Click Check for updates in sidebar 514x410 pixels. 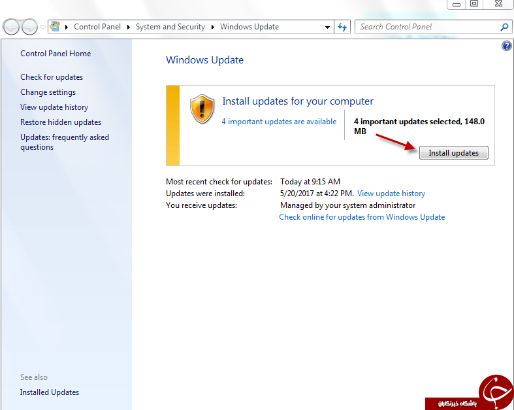click(x=52, y=77)
